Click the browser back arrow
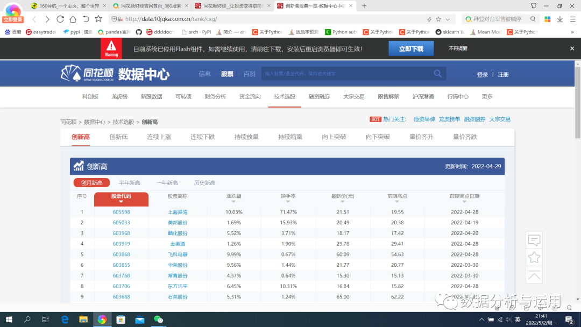 (34, 19)
